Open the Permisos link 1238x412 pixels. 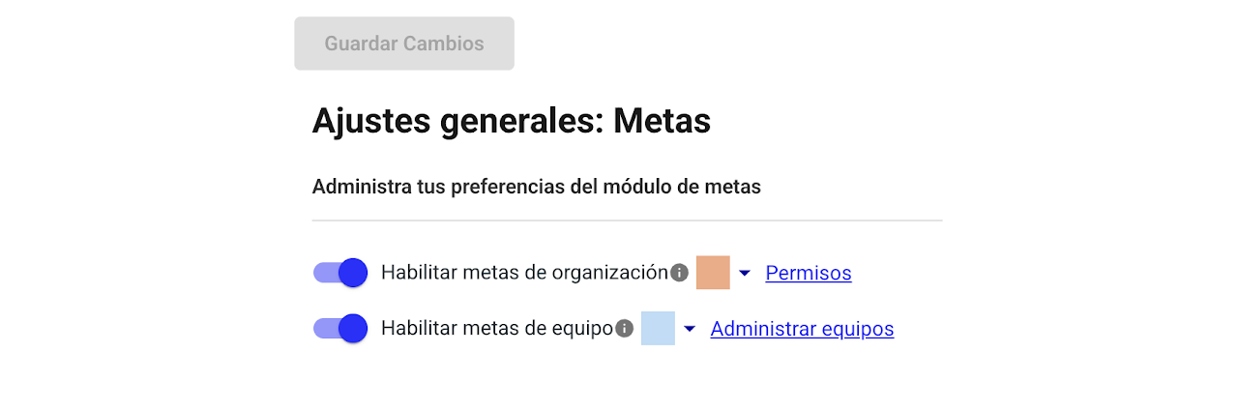809,274
